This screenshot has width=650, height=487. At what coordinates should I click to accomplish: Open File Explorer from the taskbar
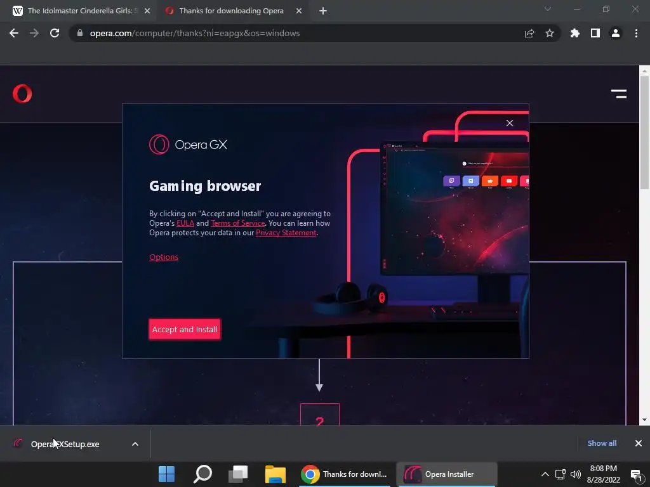(275, 474)
